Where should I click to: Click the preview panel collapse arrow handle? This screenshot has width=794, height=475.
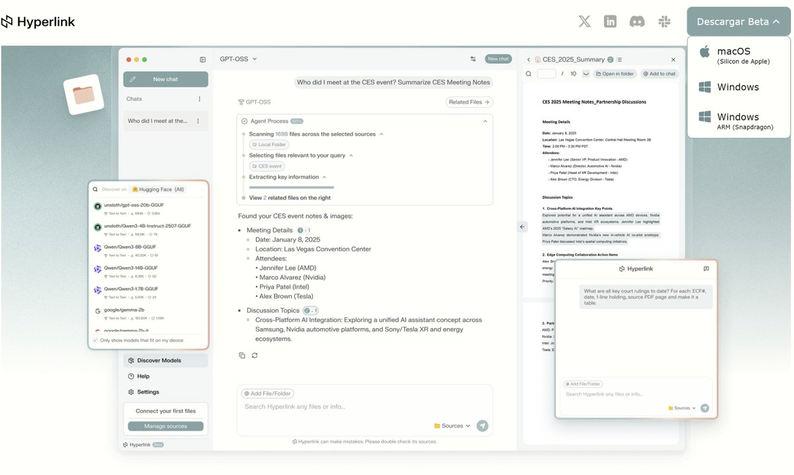(522, 227)
